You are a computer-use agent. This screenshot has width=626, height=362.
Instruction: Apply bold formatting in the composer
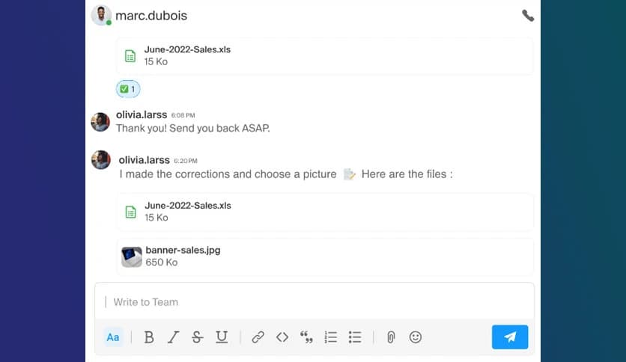(149, 337)
